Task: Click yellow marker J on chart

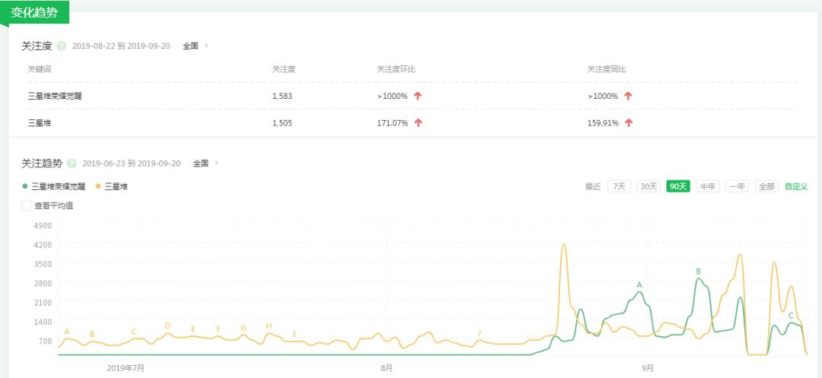Action: click(479, 333)
